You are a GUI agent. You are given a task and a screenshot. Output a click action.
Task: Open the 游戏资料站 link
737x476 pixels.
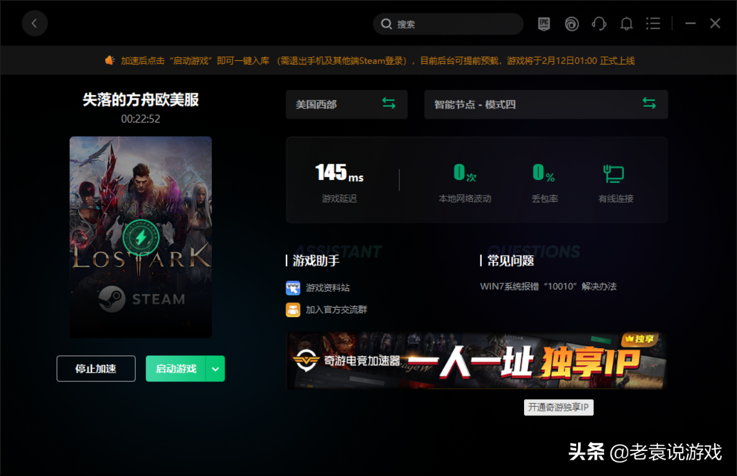tap(327, 288)
